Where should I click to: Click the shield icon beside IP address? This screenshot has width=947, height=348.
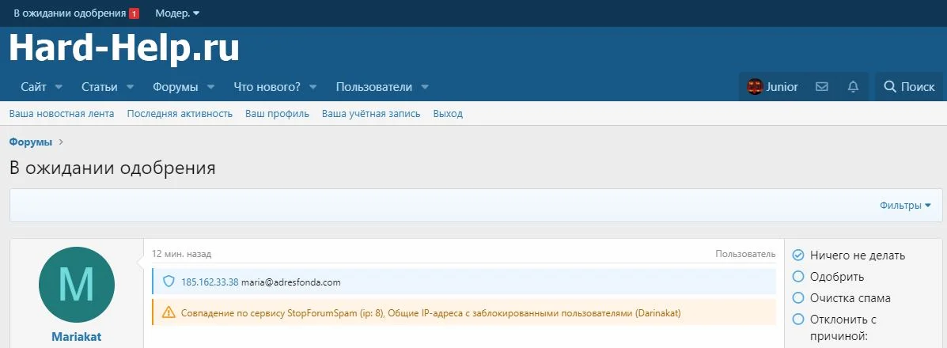tap(168, 282)
